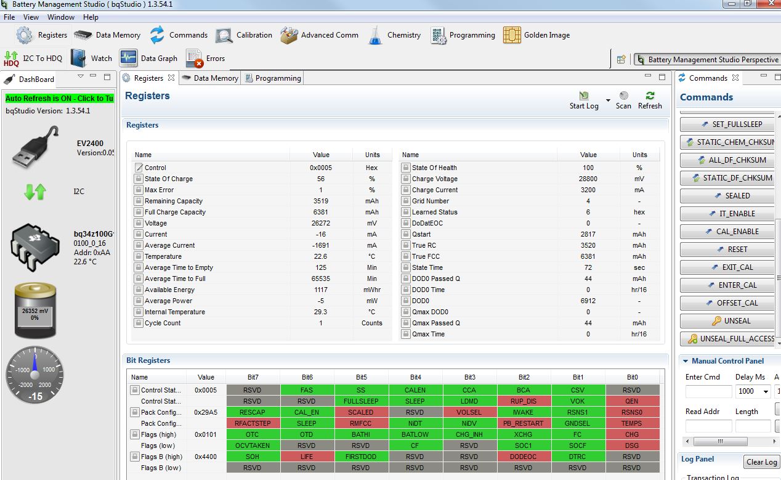Click the Enter Cmd input field

coord(708,392)
